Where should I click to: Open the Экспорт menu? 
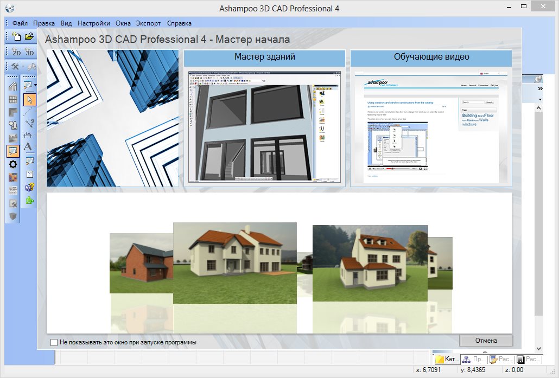tap(148, 23)
